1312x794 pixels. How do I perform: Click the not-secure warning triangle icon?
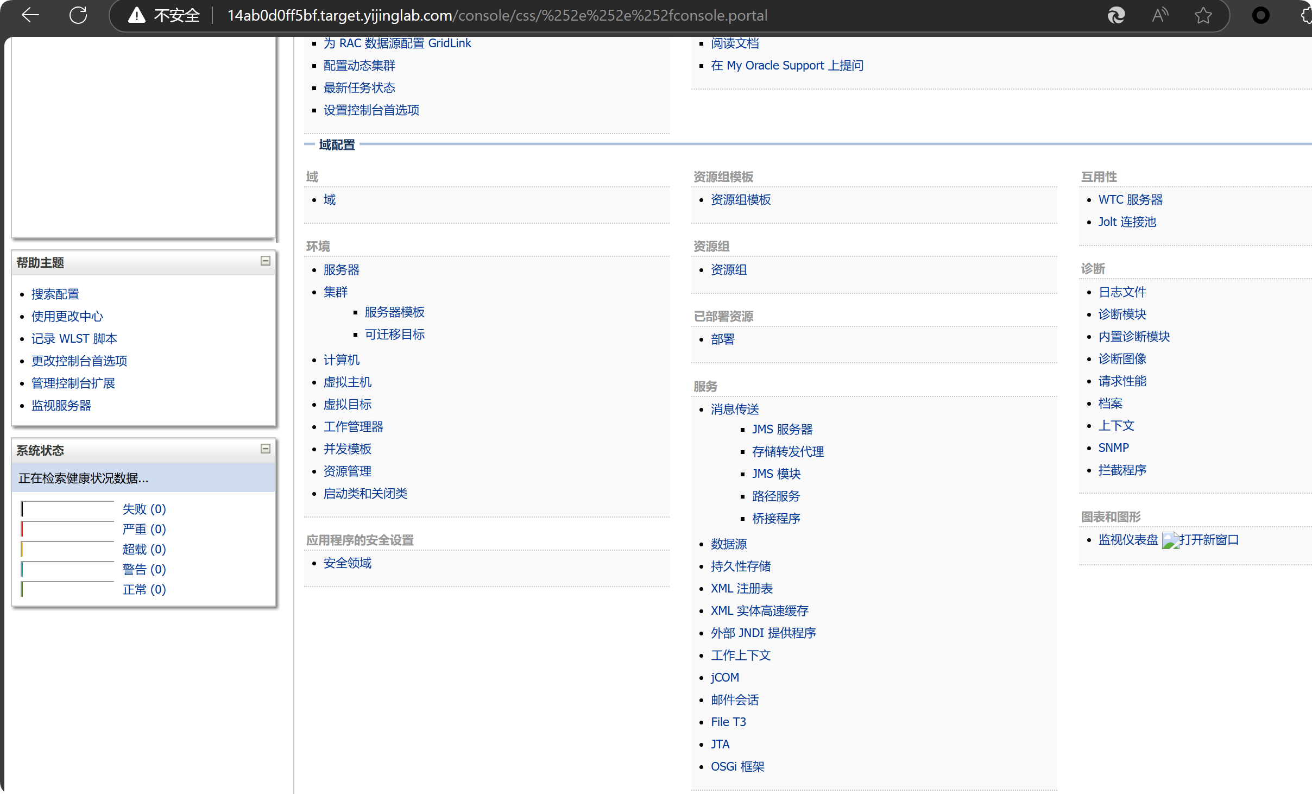point(136,15)
